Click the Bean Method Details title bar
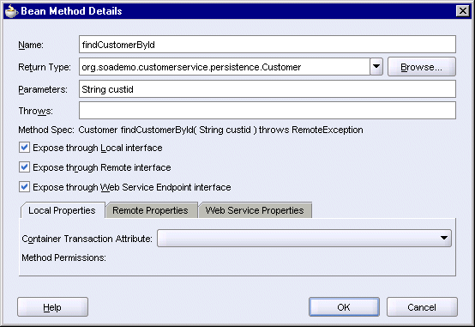 click(x=237, y=11)
